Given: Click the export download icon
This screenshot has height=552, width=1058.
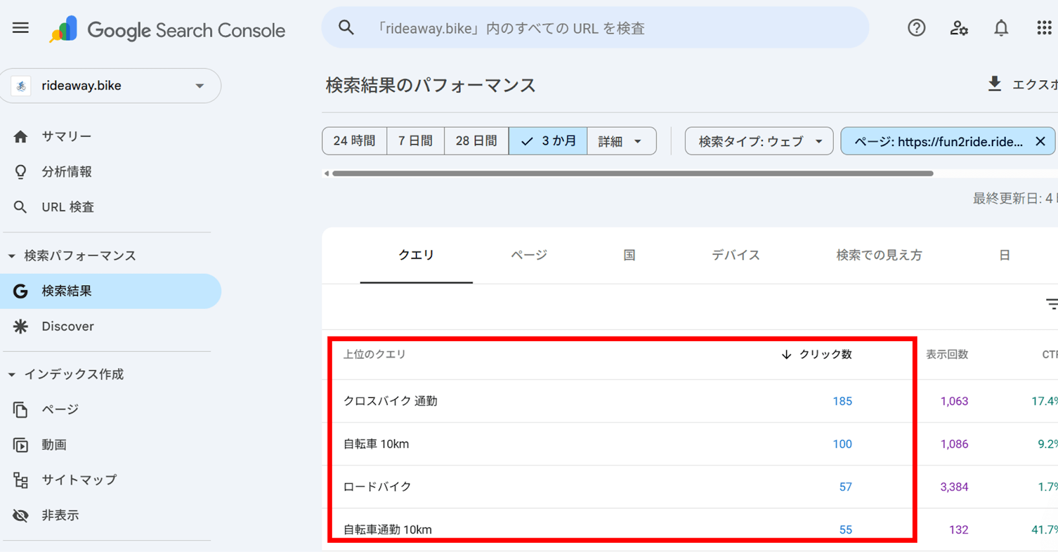Looking at the screenshot, I should coord(995,84).
